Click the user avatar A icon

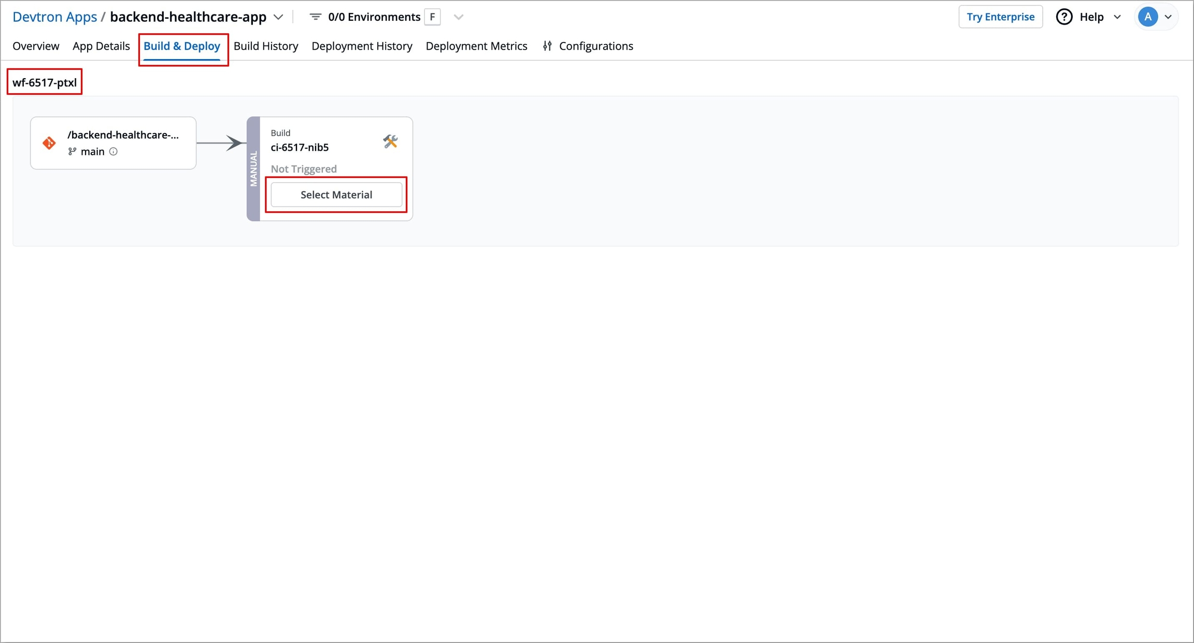[x=1148, y=17]
